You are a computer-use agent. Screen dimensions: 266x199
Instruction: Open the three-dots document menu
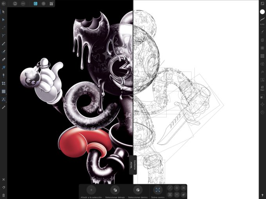23,4
